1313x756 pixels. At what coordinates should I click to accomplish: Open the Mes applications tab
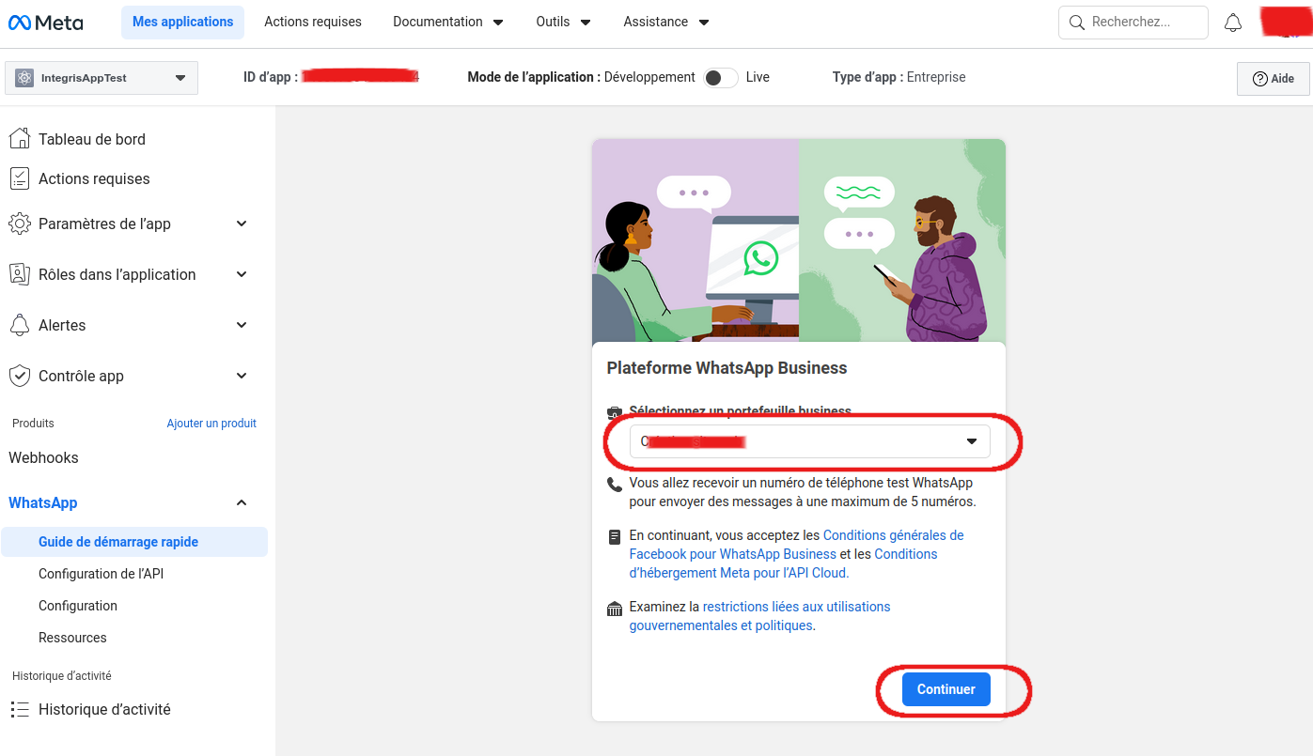(182, 22)
